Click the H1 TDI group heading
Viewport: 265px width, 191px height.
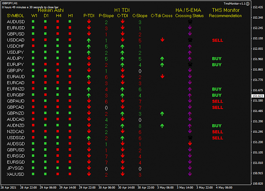122,10
